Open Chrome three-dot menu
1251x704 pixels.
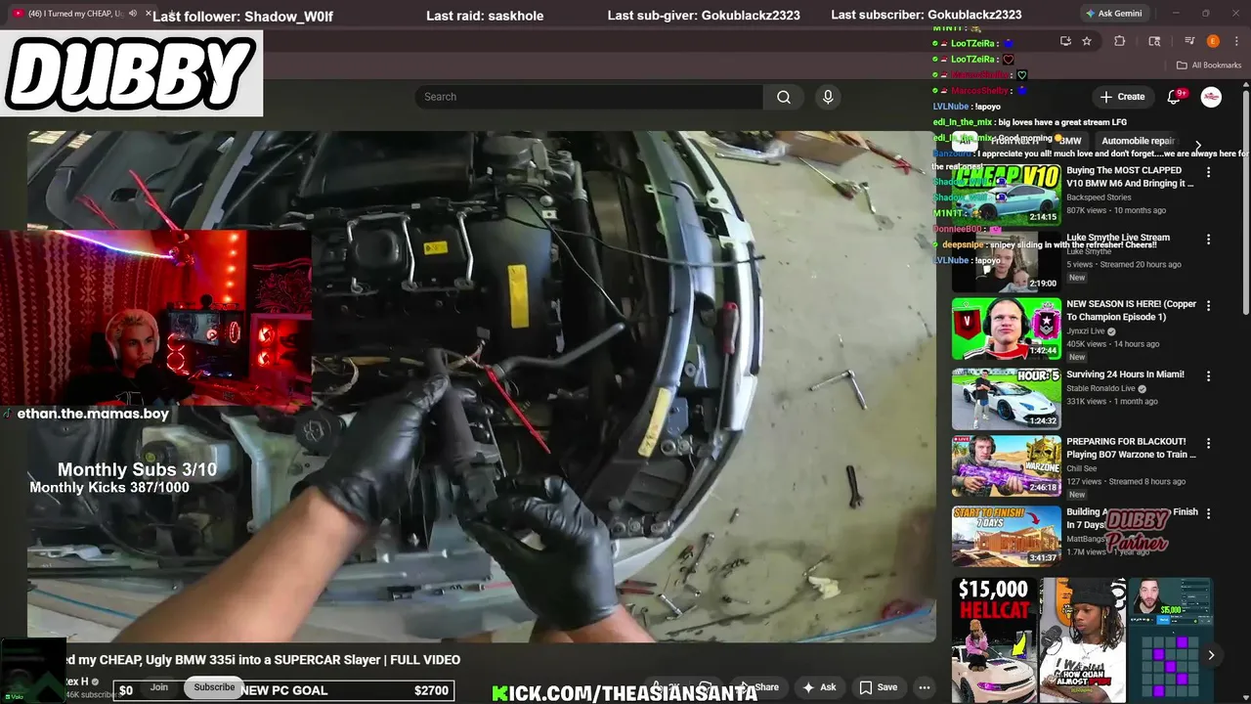point(1236,41)
